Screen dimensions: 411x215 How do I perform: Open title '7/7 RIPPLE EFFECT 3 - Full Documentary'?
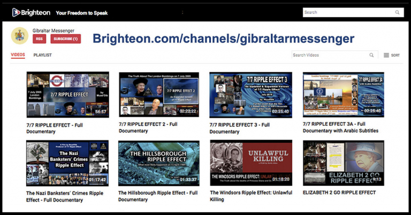(x=240, y=128)
